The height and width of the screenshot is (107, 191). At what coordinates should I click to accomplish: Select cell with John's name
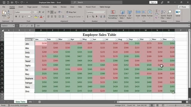click(30, 44)
